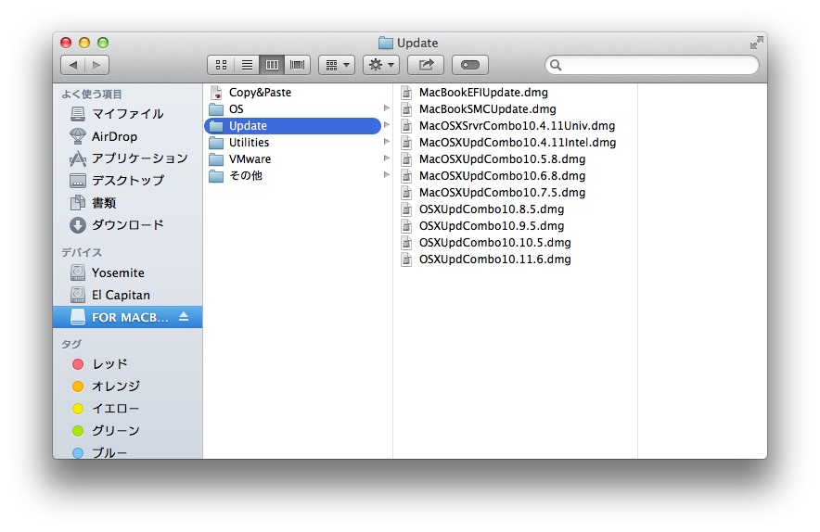The height and width of the screenshot is (532, 820).
Task: Switch to list view
Action: (x=247, y=65)
